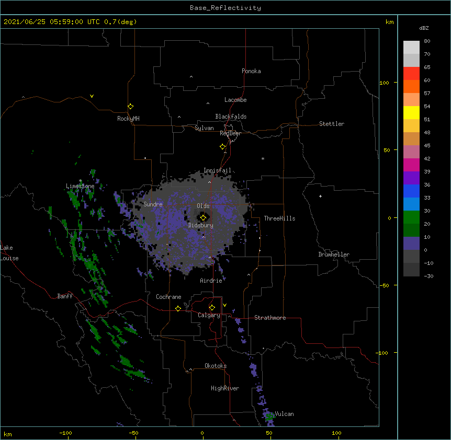Click the yellow diamond marker near RockyMH
This screenshot has width=451, height=440.
130,106
